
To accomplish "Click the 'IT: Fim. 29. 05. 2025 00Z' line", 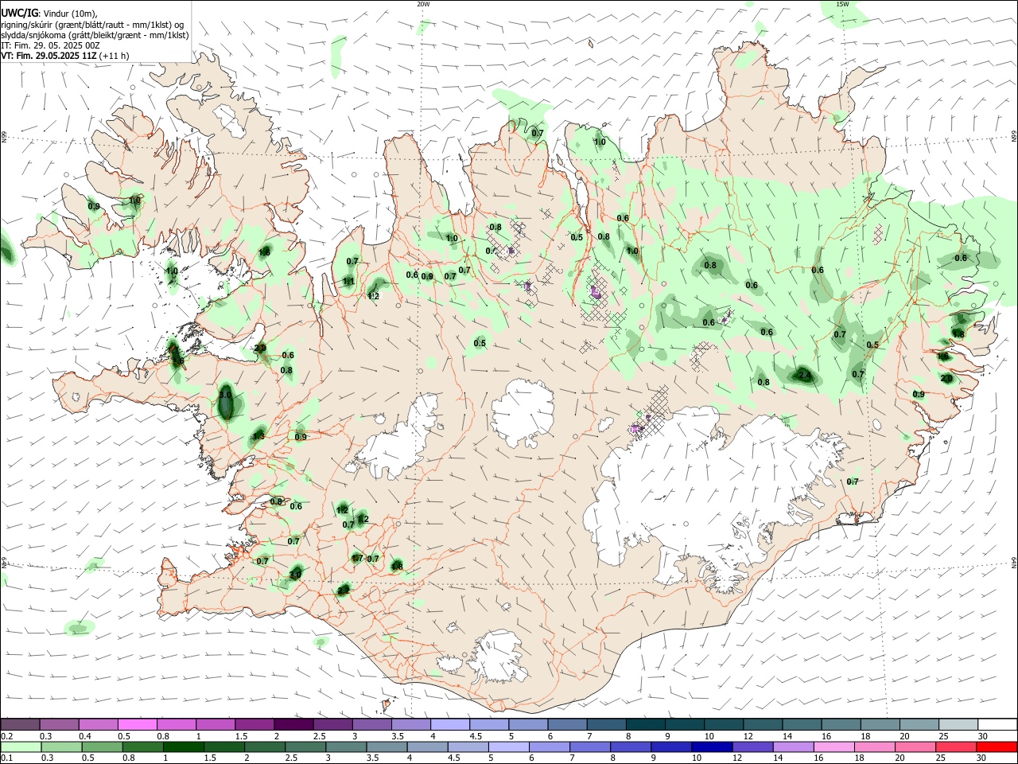I will (50, 45).
